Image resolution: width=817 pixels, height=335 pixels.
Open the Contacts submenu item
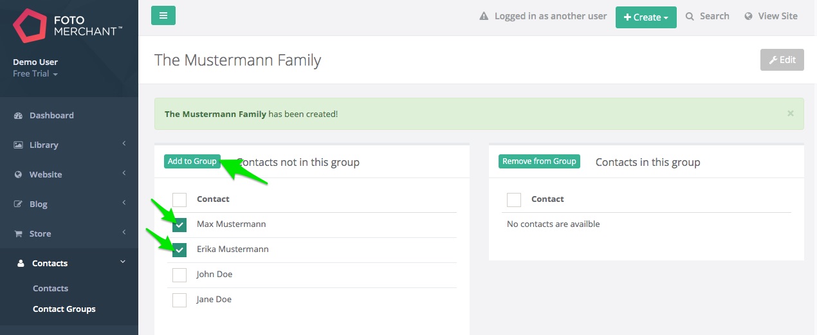pyautogui.click(x=50, y=289)
